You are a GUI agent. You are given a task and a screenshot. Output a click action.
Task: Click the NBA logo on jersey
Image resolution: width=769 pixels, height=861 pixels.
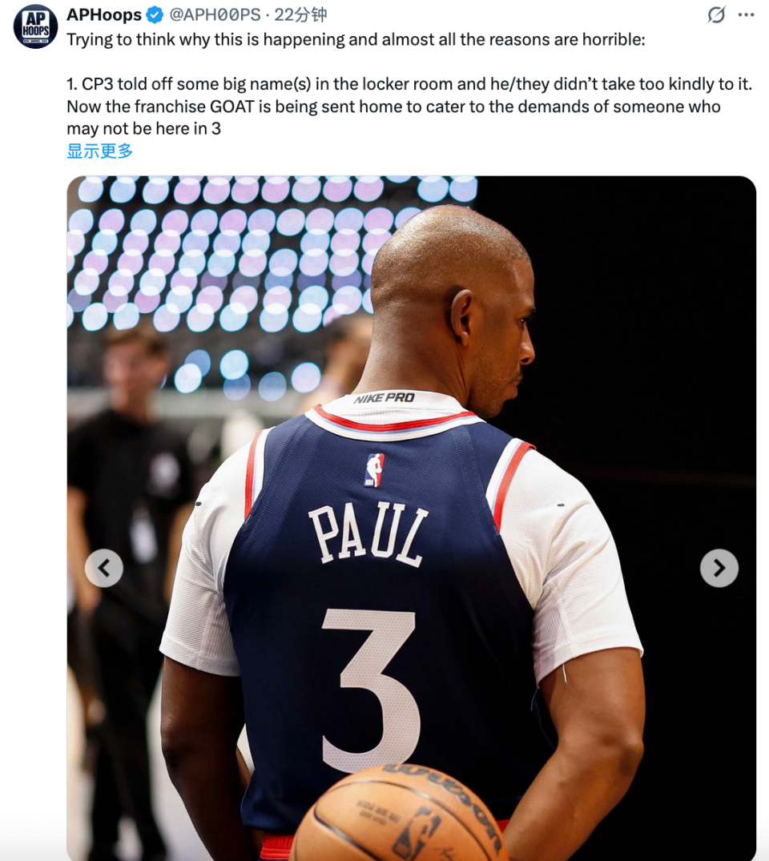click(x=375, y=470)
